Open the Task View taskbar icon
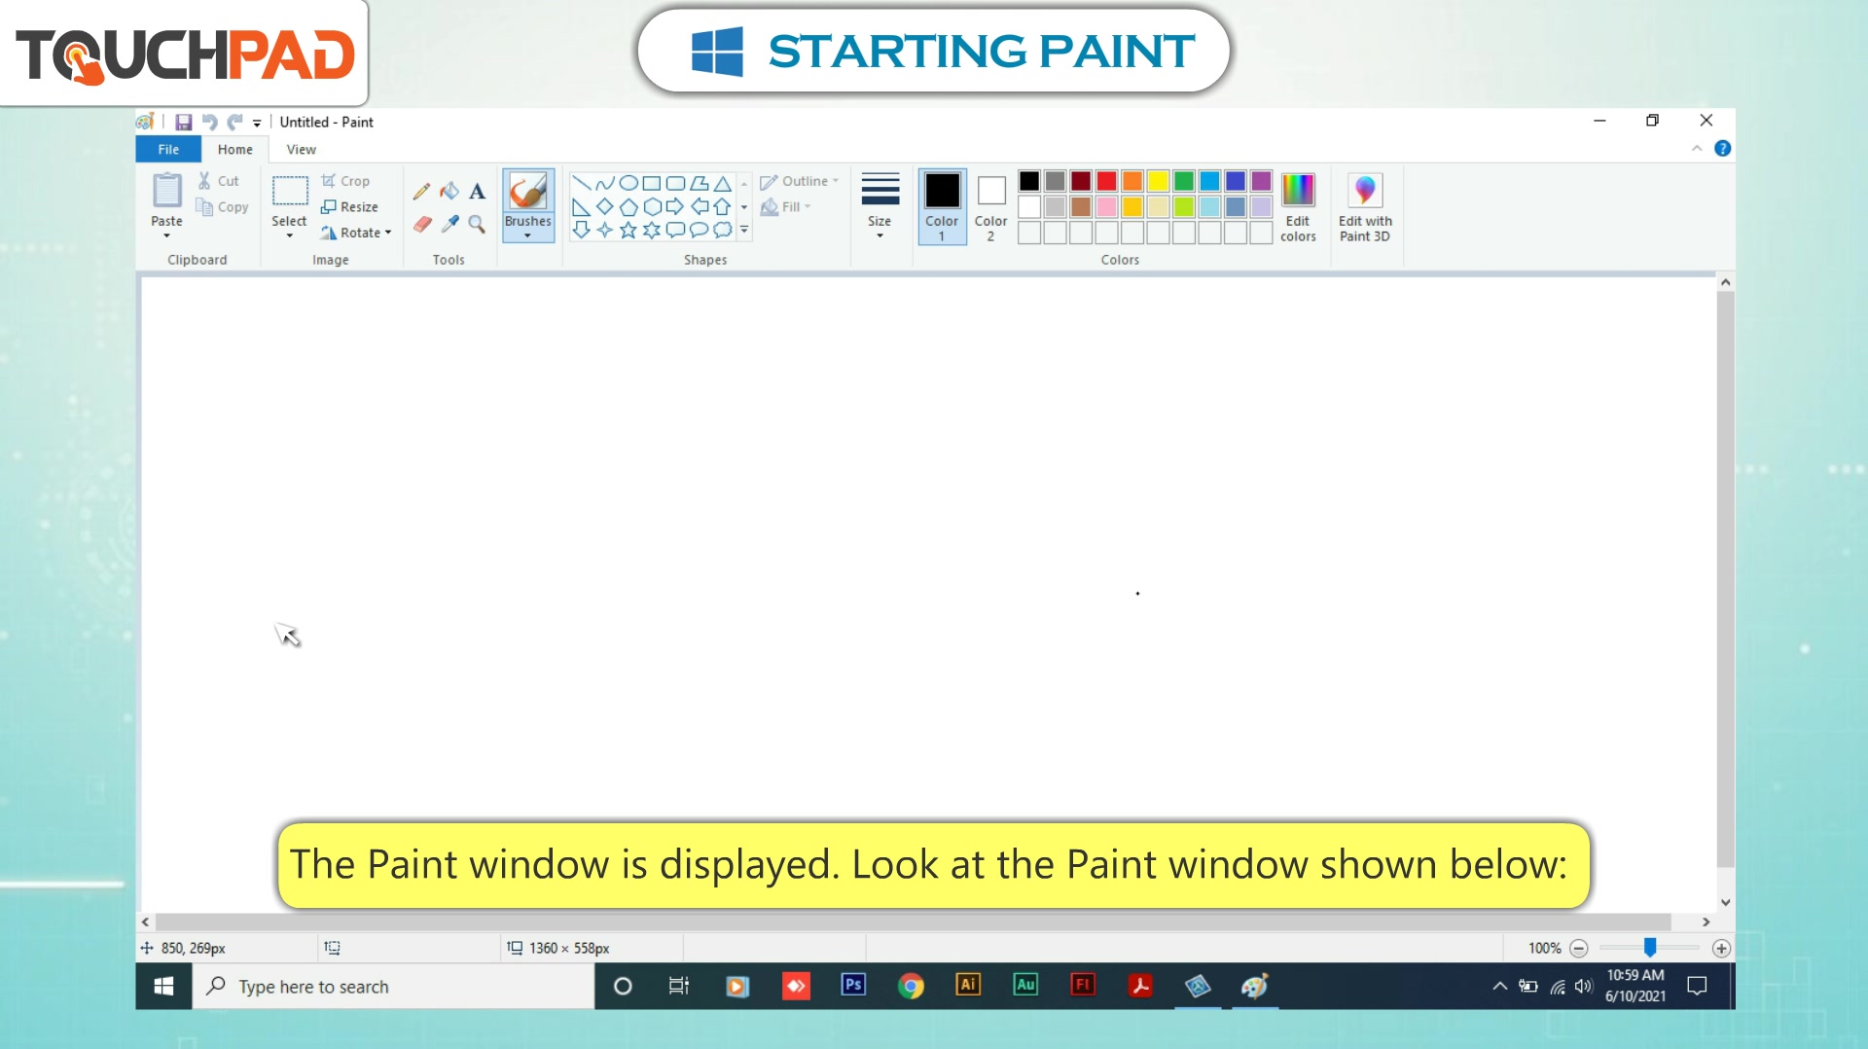 (x=679, y=987)
